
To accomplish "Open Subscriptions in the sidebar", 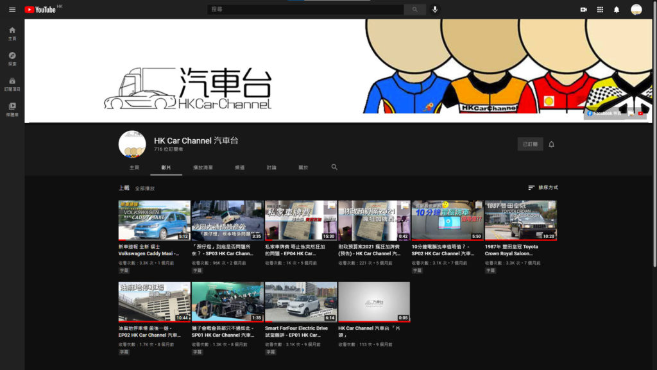I will tap(12, 84).
